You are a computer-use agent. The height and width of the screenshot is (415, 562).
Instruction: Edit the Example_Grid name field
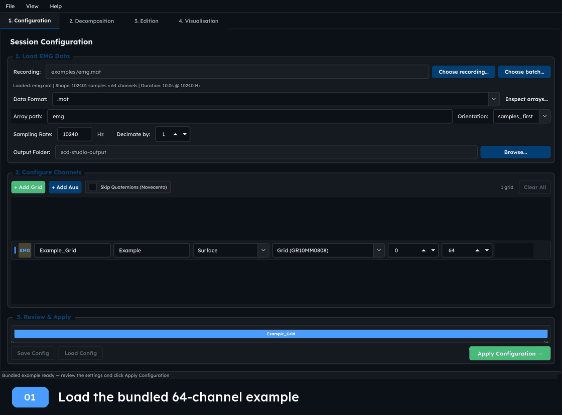pos(72,250)
